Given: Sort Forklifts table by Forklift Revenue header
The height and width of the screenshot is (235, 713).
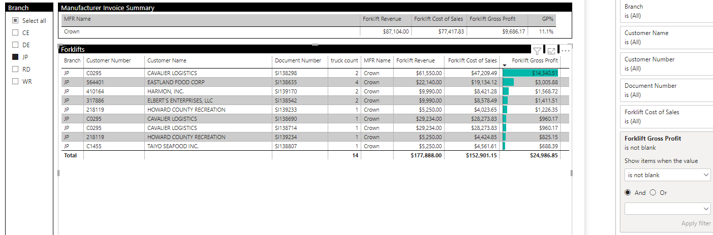Looking at the screenshot, I should [x=416, y=60].
